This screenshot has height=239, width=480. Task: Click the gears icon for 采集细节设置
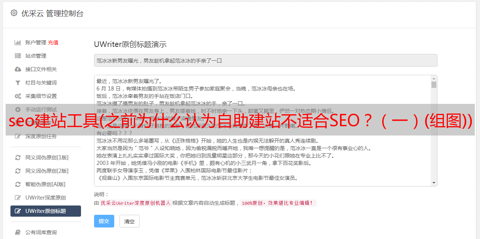(x=18, y=96)
